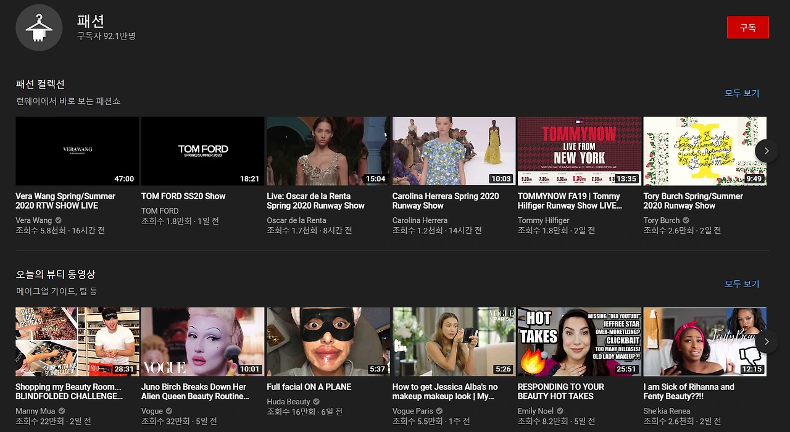790x432 pixels.
Task: Open the Tory Burch runway show thumbnail
Action: (x=705, y=151)
